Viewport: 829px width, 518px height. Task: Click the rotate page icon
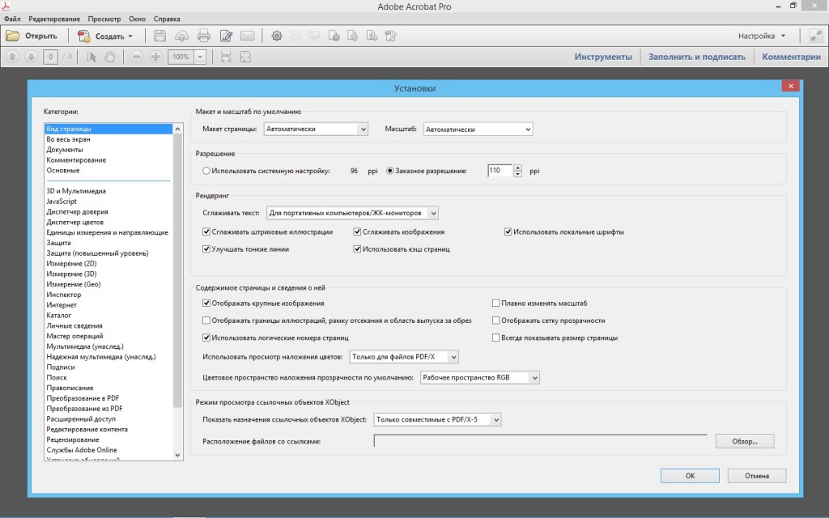click(353, 36)
